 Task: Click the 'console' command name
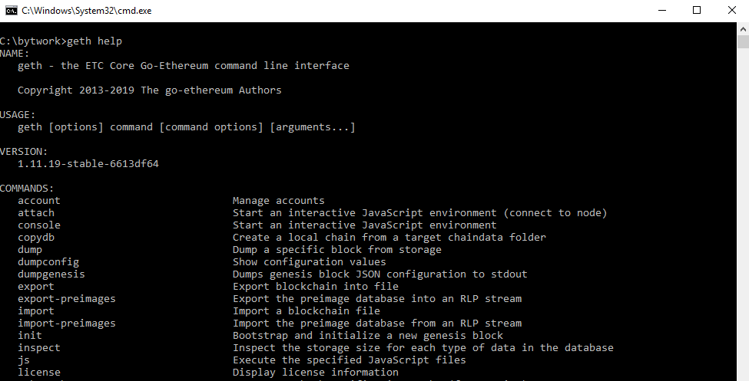coord(39,225)
